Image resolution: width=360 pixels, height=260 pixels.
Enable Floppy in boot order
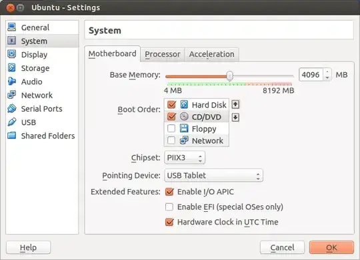click(171, 128)
